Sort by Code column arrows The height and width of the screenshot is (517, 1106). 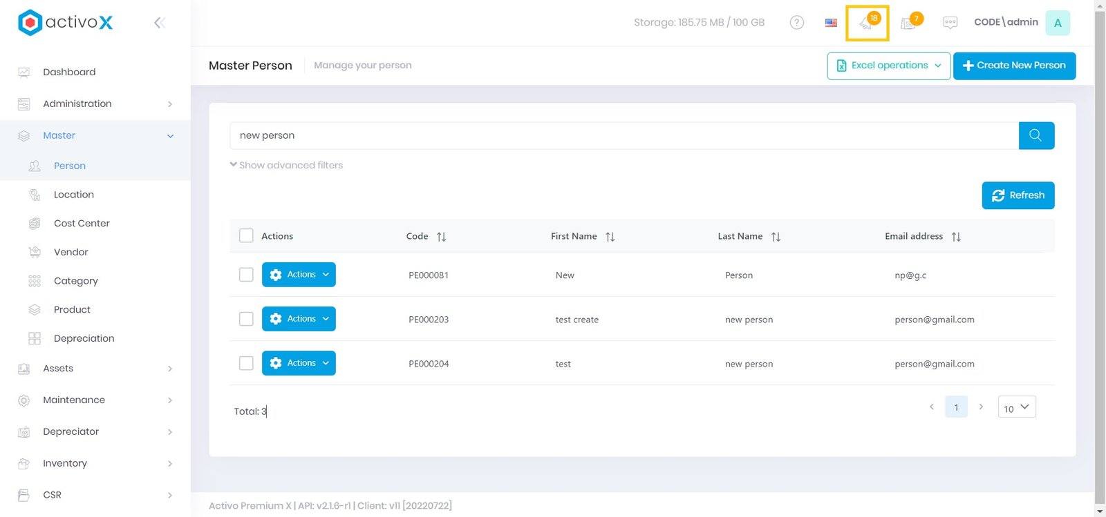coord(441,237)
